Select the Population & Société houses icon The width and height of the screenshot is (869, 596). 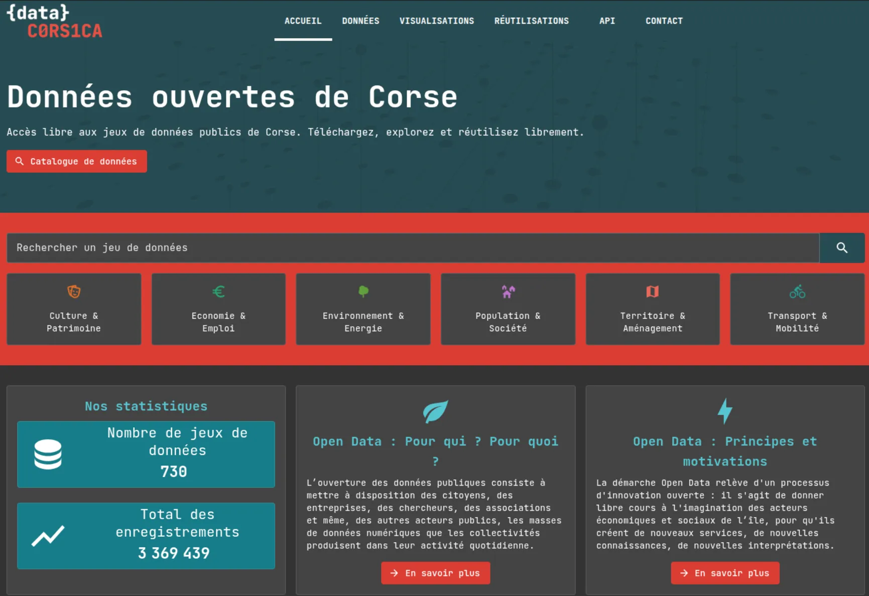[508, 291]
